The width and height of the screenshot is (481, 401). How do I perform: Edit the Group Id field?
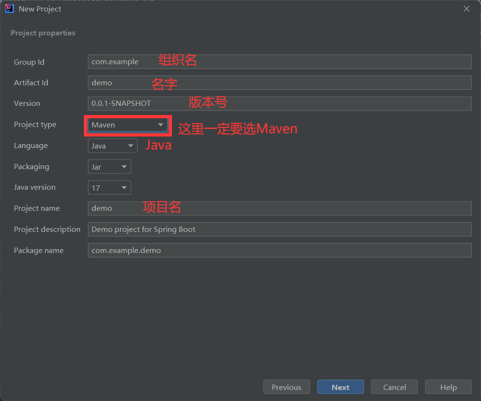[x=279, y=62]
